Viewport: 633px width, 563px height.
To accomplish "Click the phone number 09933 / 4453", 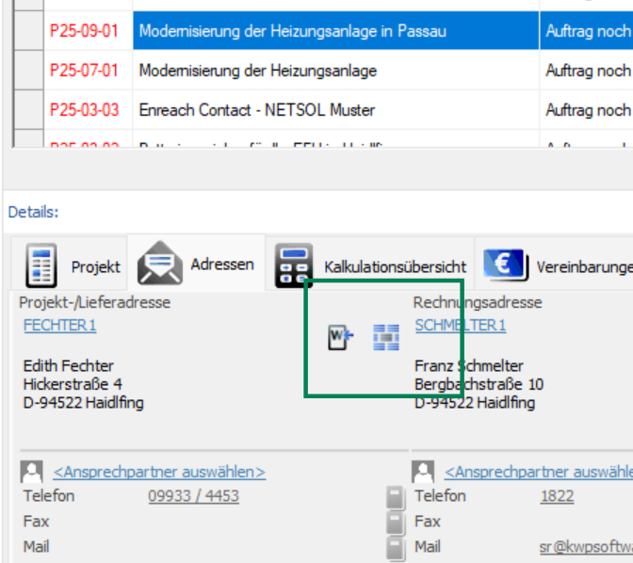I will [x=193, y=496].
